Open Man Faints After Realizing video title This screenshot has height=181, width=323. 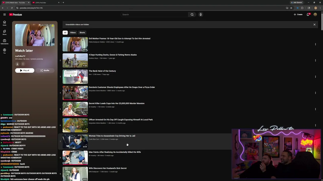115,152
